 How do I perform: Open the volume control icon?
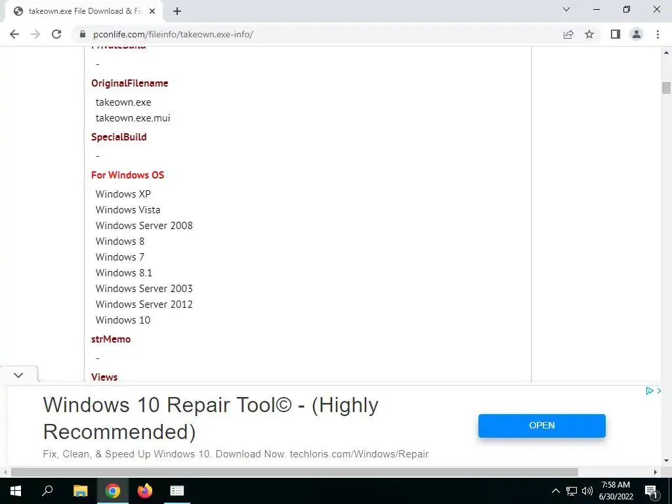click(x=587, y=491)
